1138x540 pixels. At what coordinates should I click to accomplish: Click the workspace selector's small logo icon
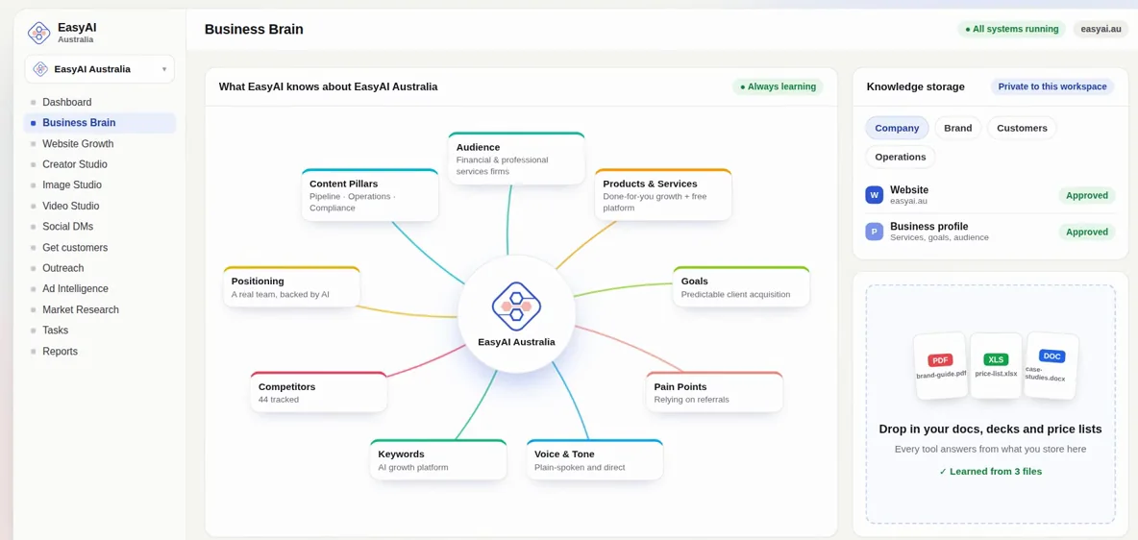click(40, 69)
